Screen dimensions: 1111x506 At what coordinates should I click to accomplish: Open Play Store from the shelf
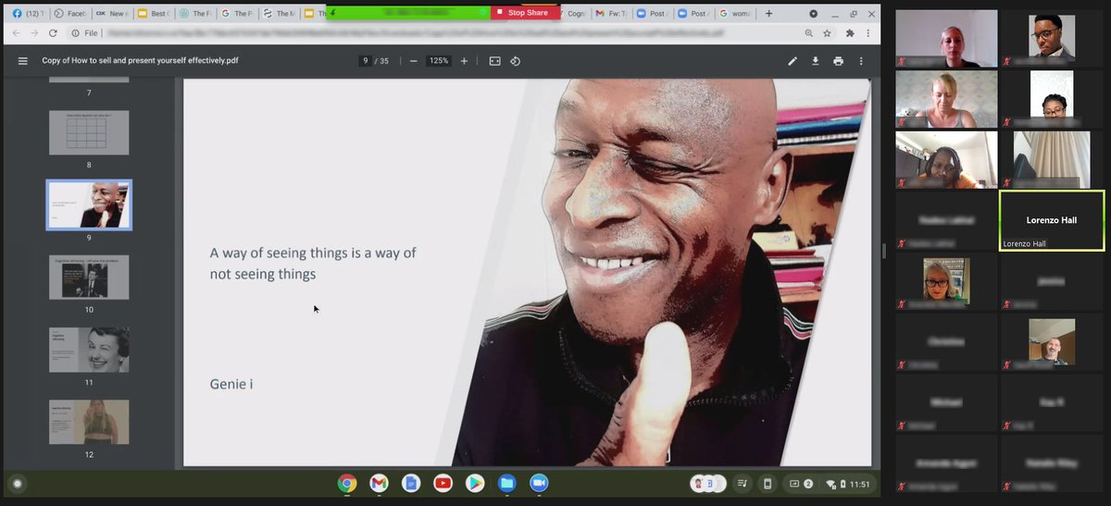pyautogui.click(x=475, y=483)
